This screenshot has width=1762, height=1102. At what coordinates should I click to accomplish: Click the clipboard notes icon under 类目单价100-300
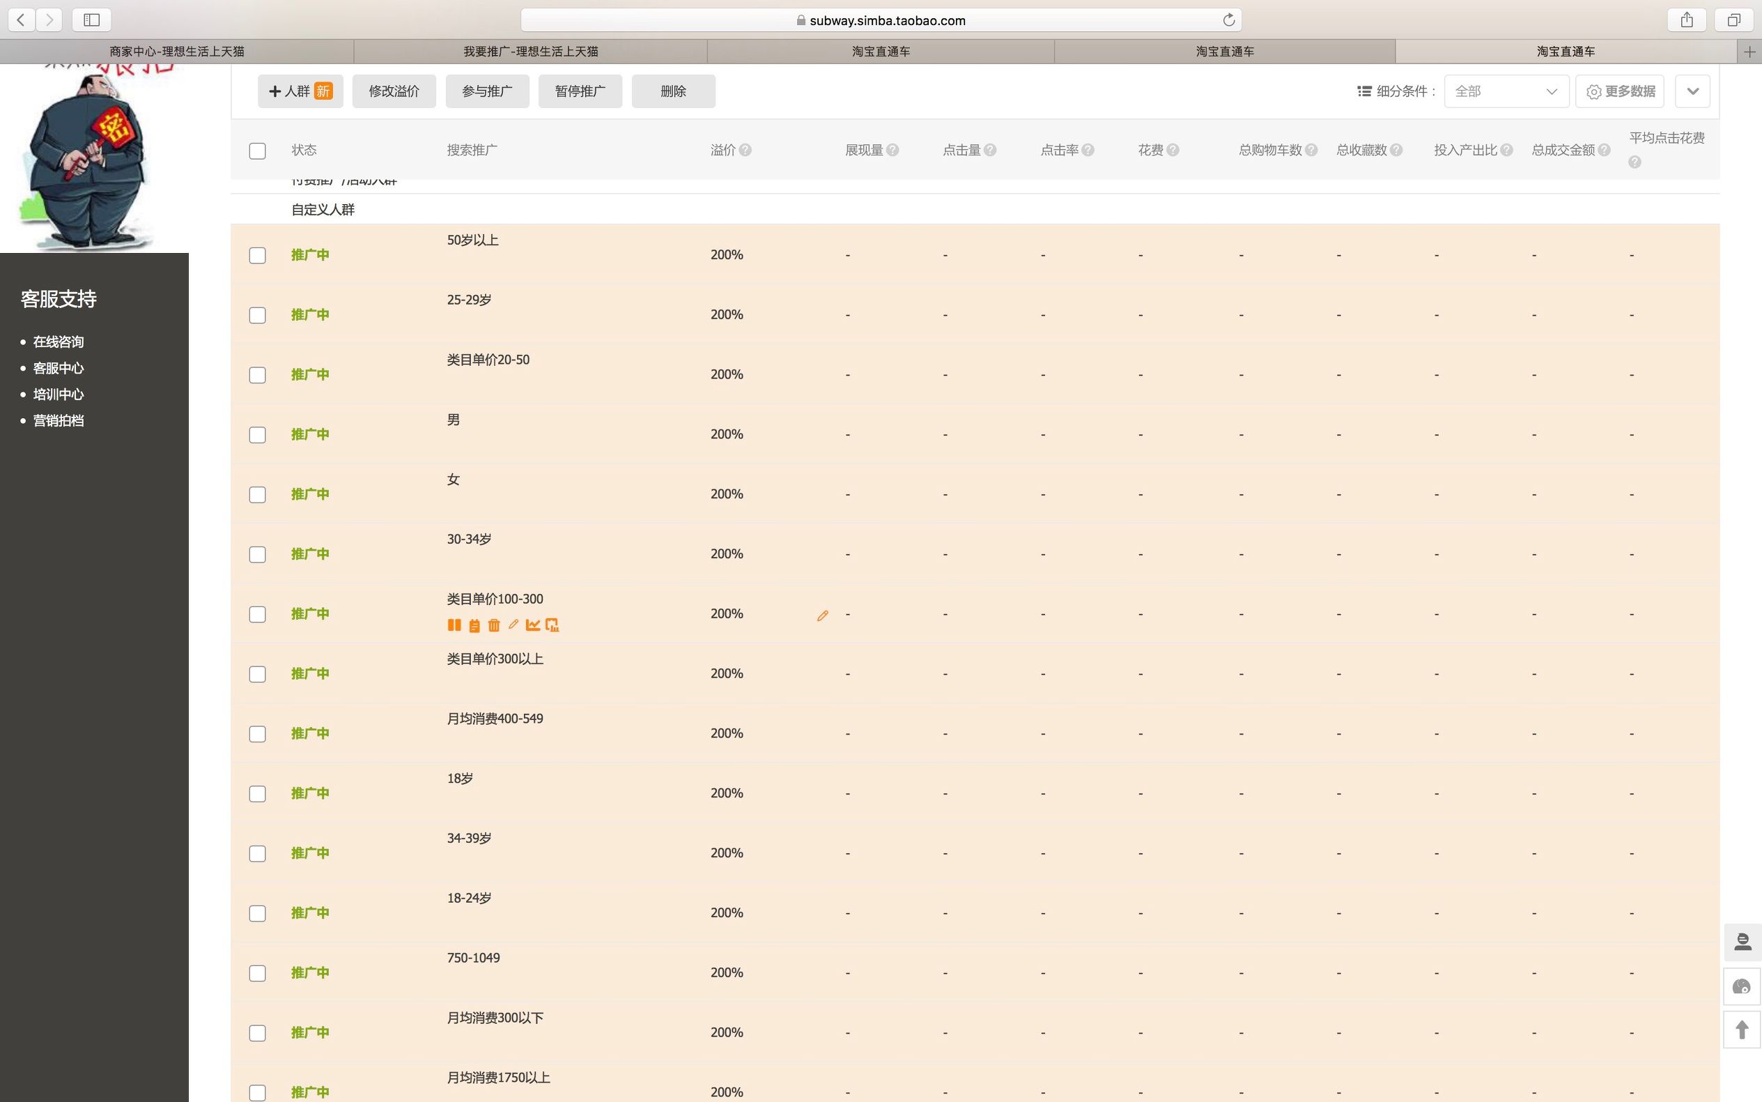coord(474,625)
